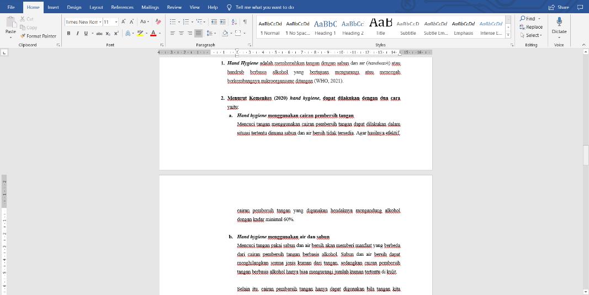Insert bulleted list
Screen dimensions: 589x295
pos(172,22)
